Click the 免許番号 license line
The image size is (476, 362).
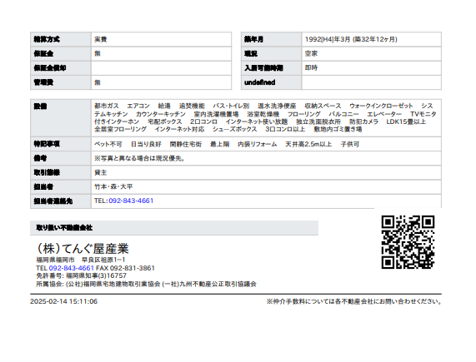tap(81, 275)
